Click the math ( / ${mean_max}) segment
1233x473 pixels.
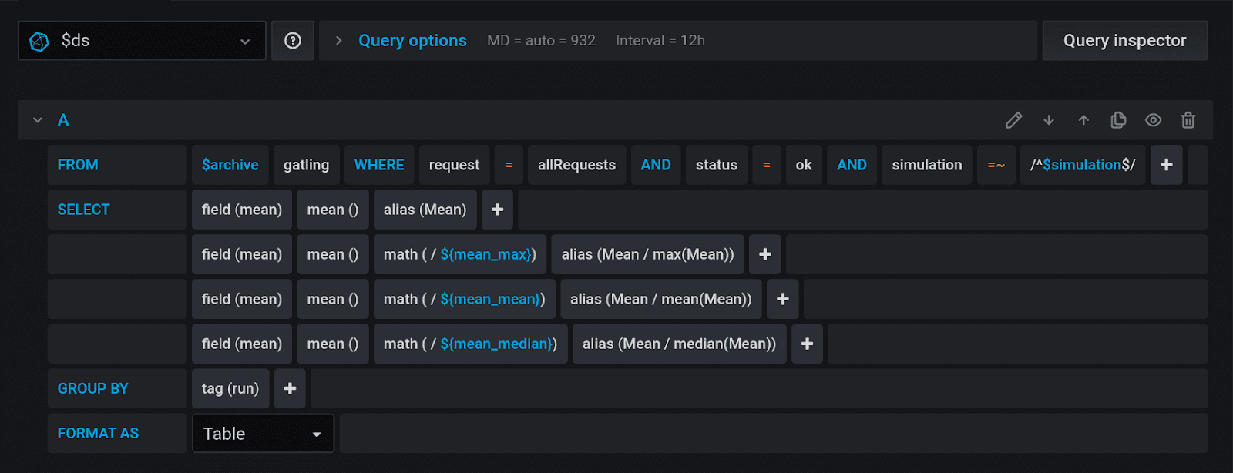point(460,254)
